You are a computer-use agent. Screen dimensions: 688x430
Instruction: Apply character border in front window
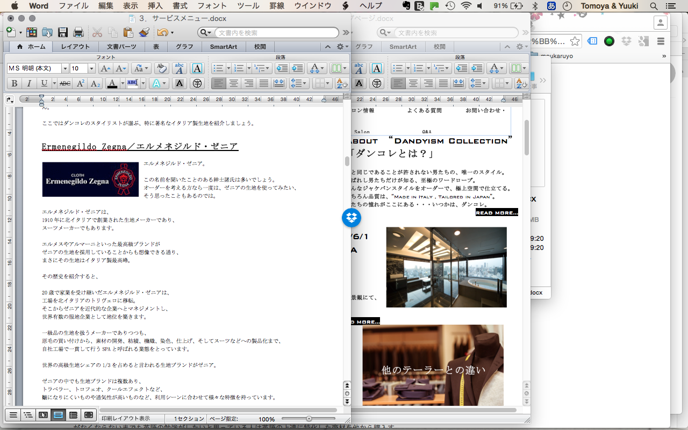pyautogui.click(x=197, y=68)
